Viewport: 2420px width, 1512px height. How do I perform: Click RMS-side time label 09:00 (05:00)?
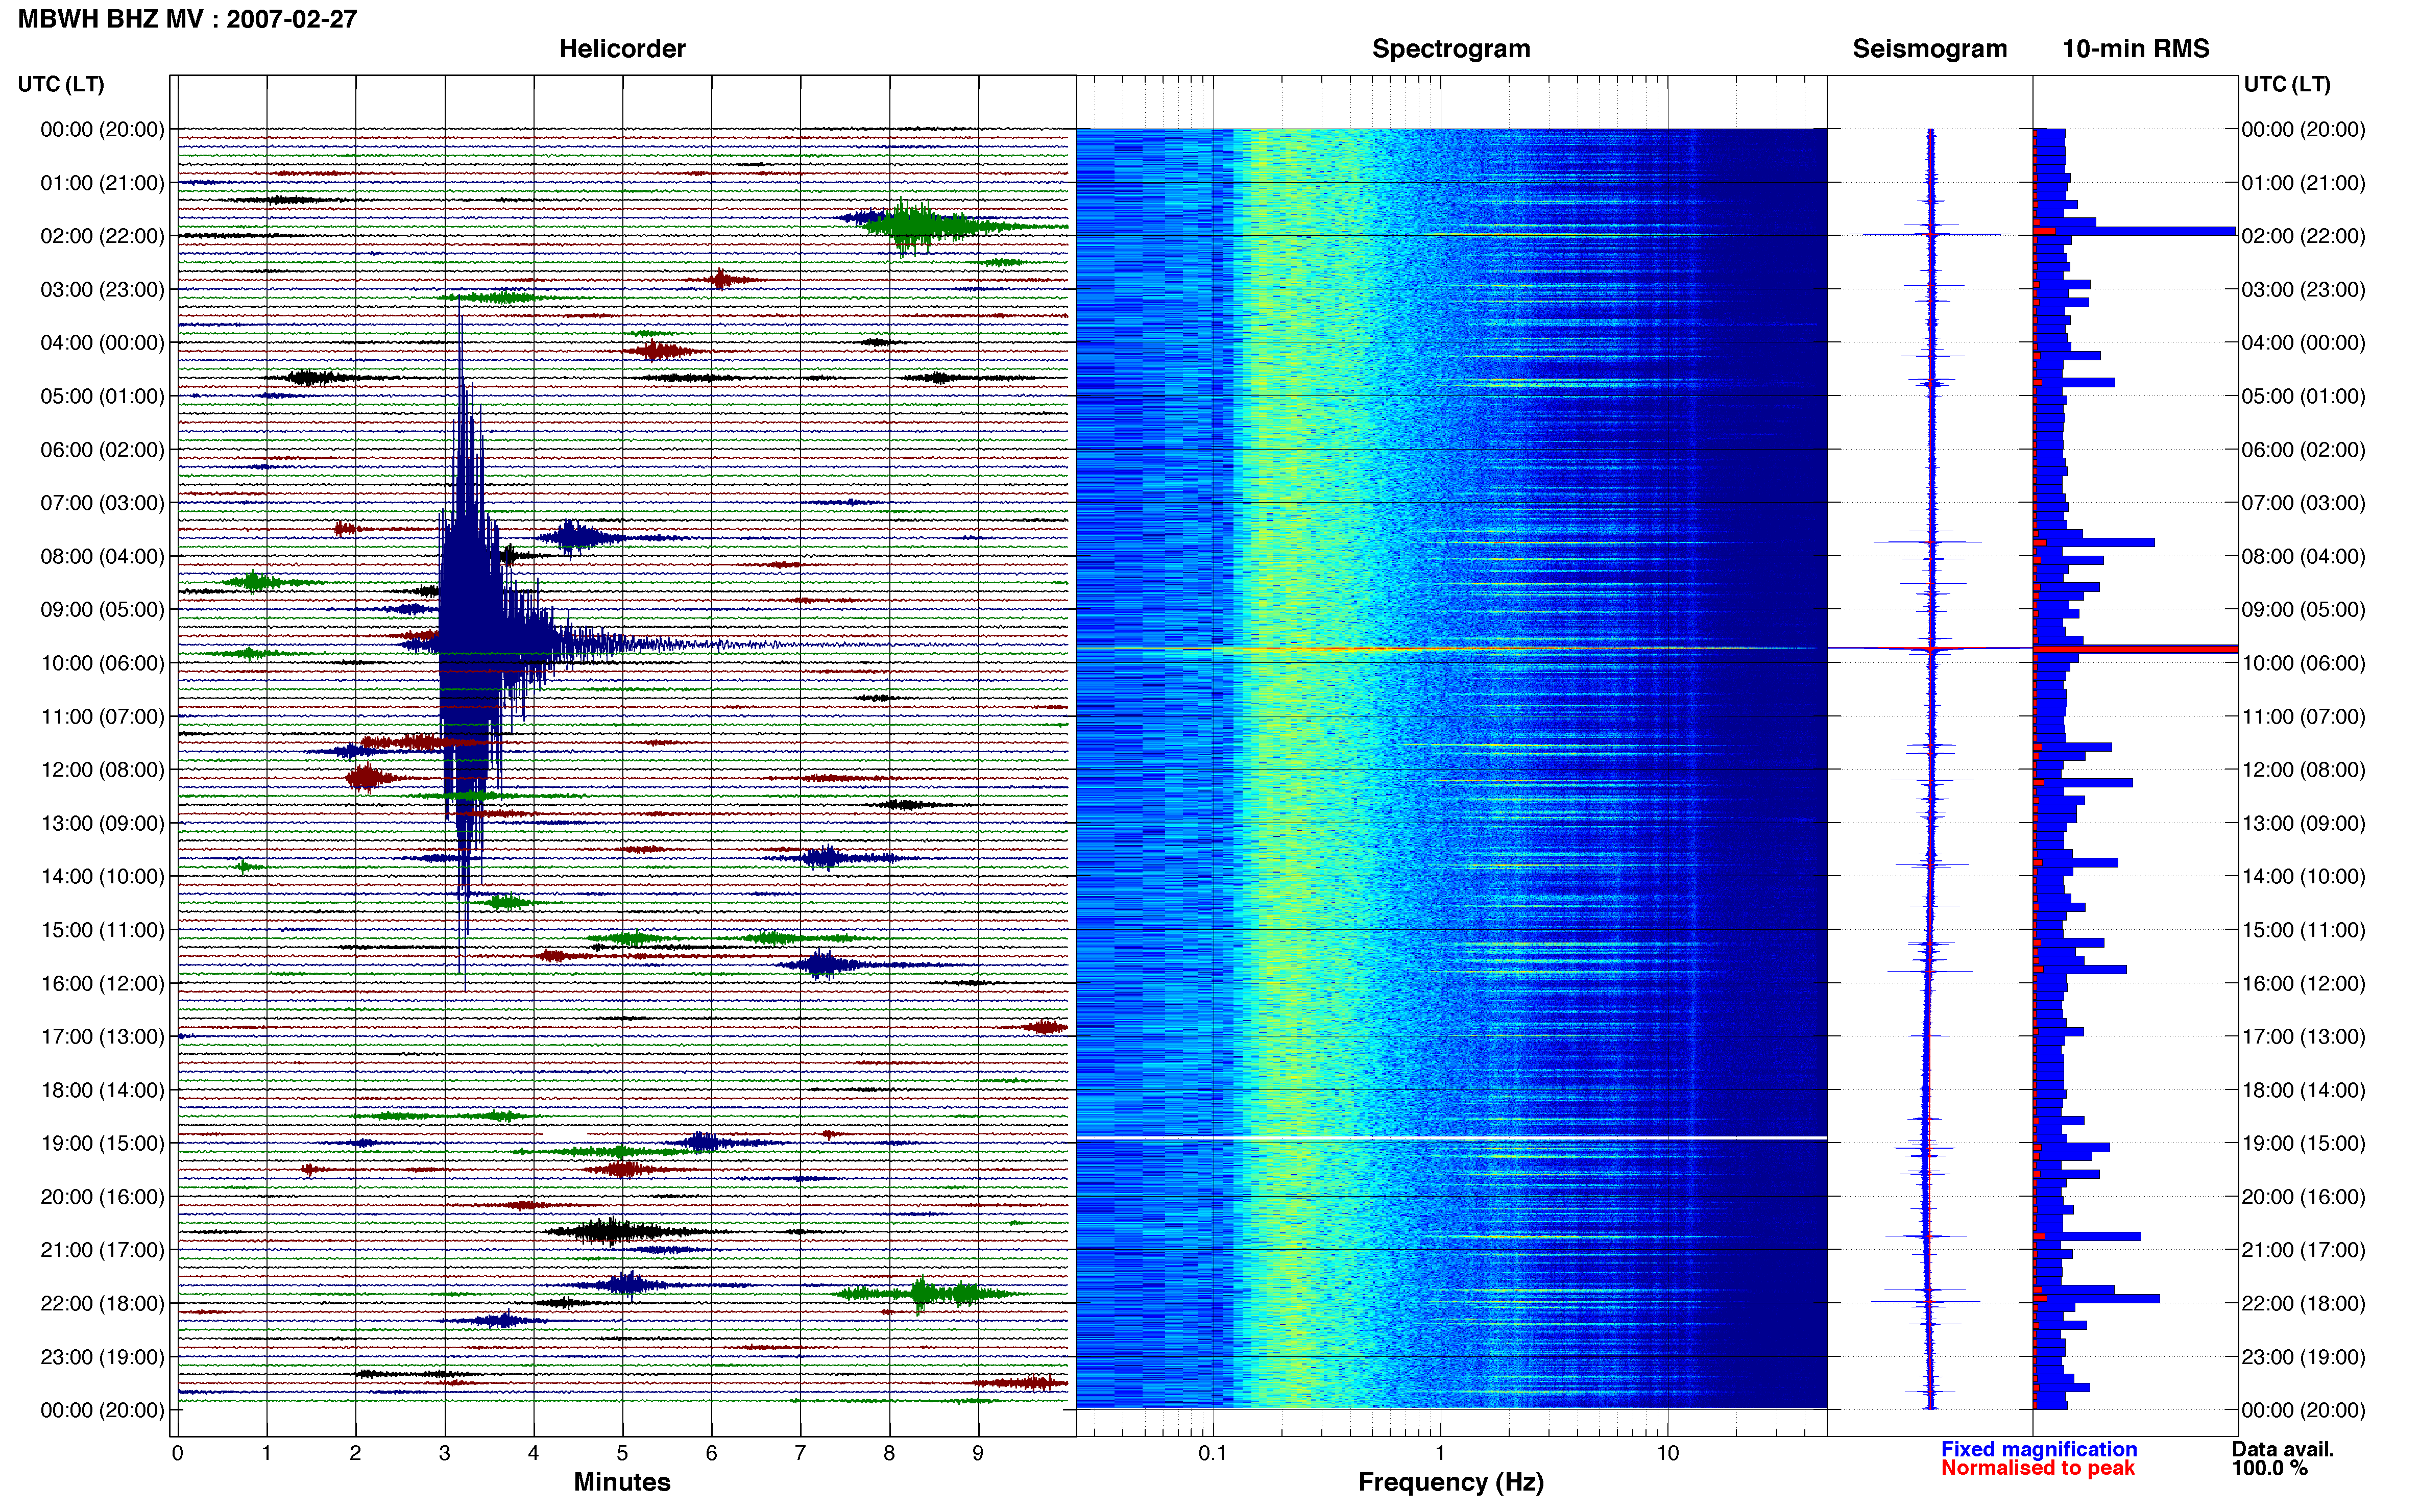2304,610
